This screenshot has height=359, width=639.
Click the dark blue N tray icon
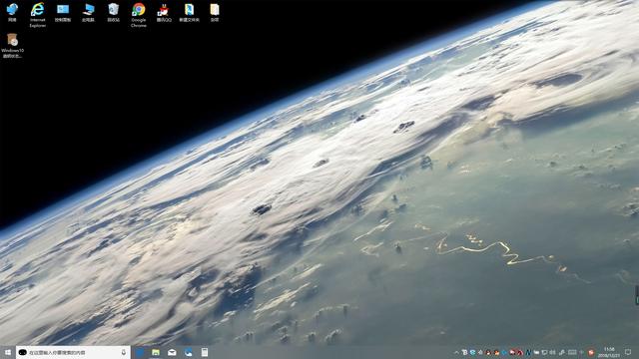click(528, 352)
